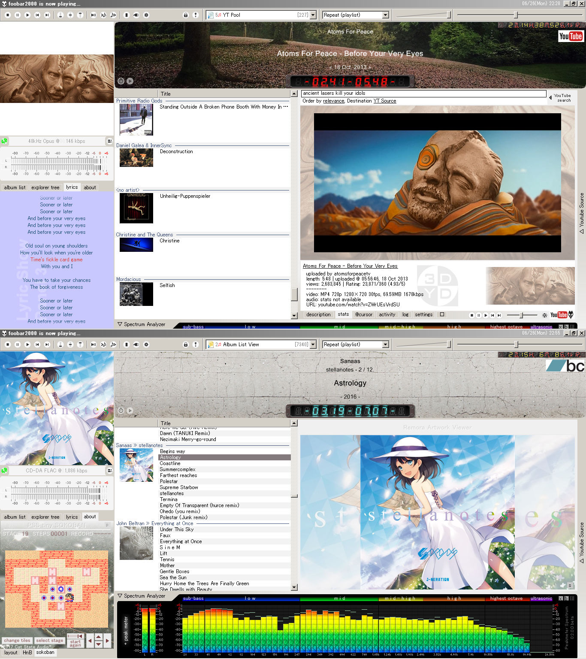Select the 'lyrics' tab in the top window
Image resolution: width=586 pixels, height=659 pixels.
point(72,187)
